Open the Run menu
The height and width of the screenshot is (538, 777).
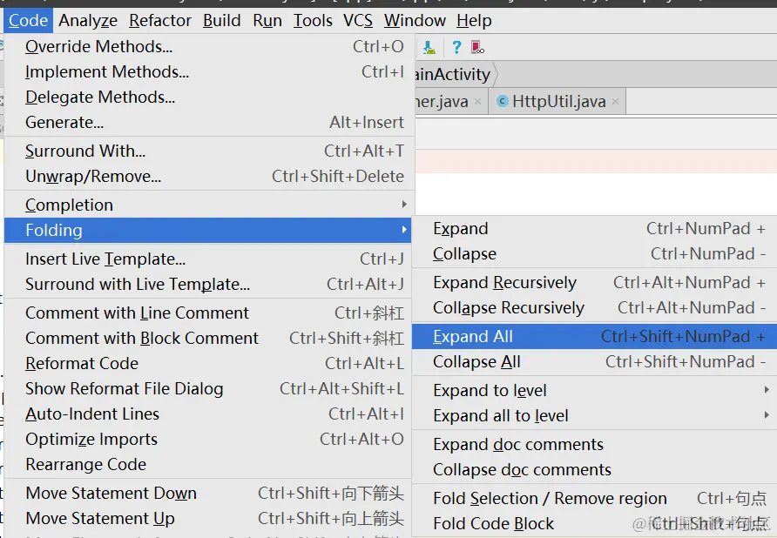267,20
